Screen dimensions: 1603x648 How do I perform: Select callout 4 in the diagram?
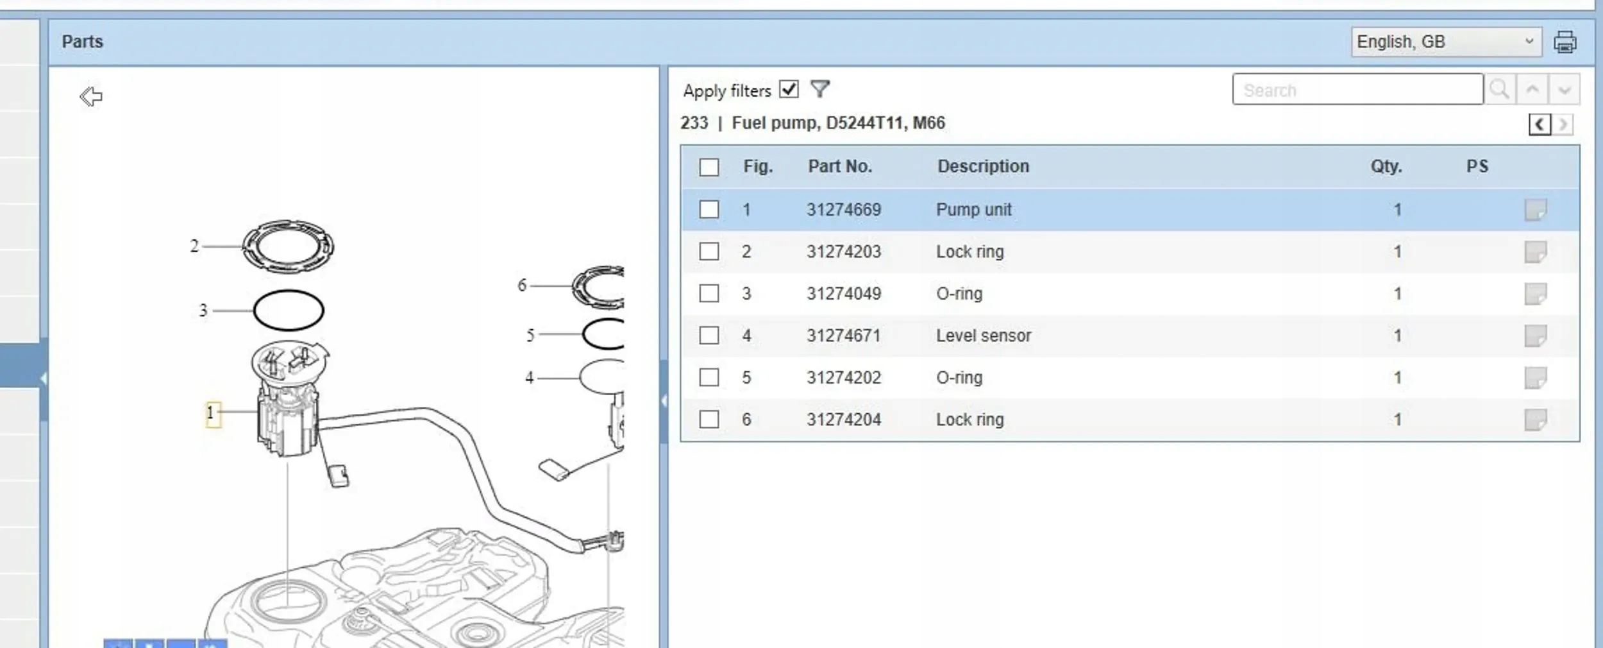coord(530,378)
